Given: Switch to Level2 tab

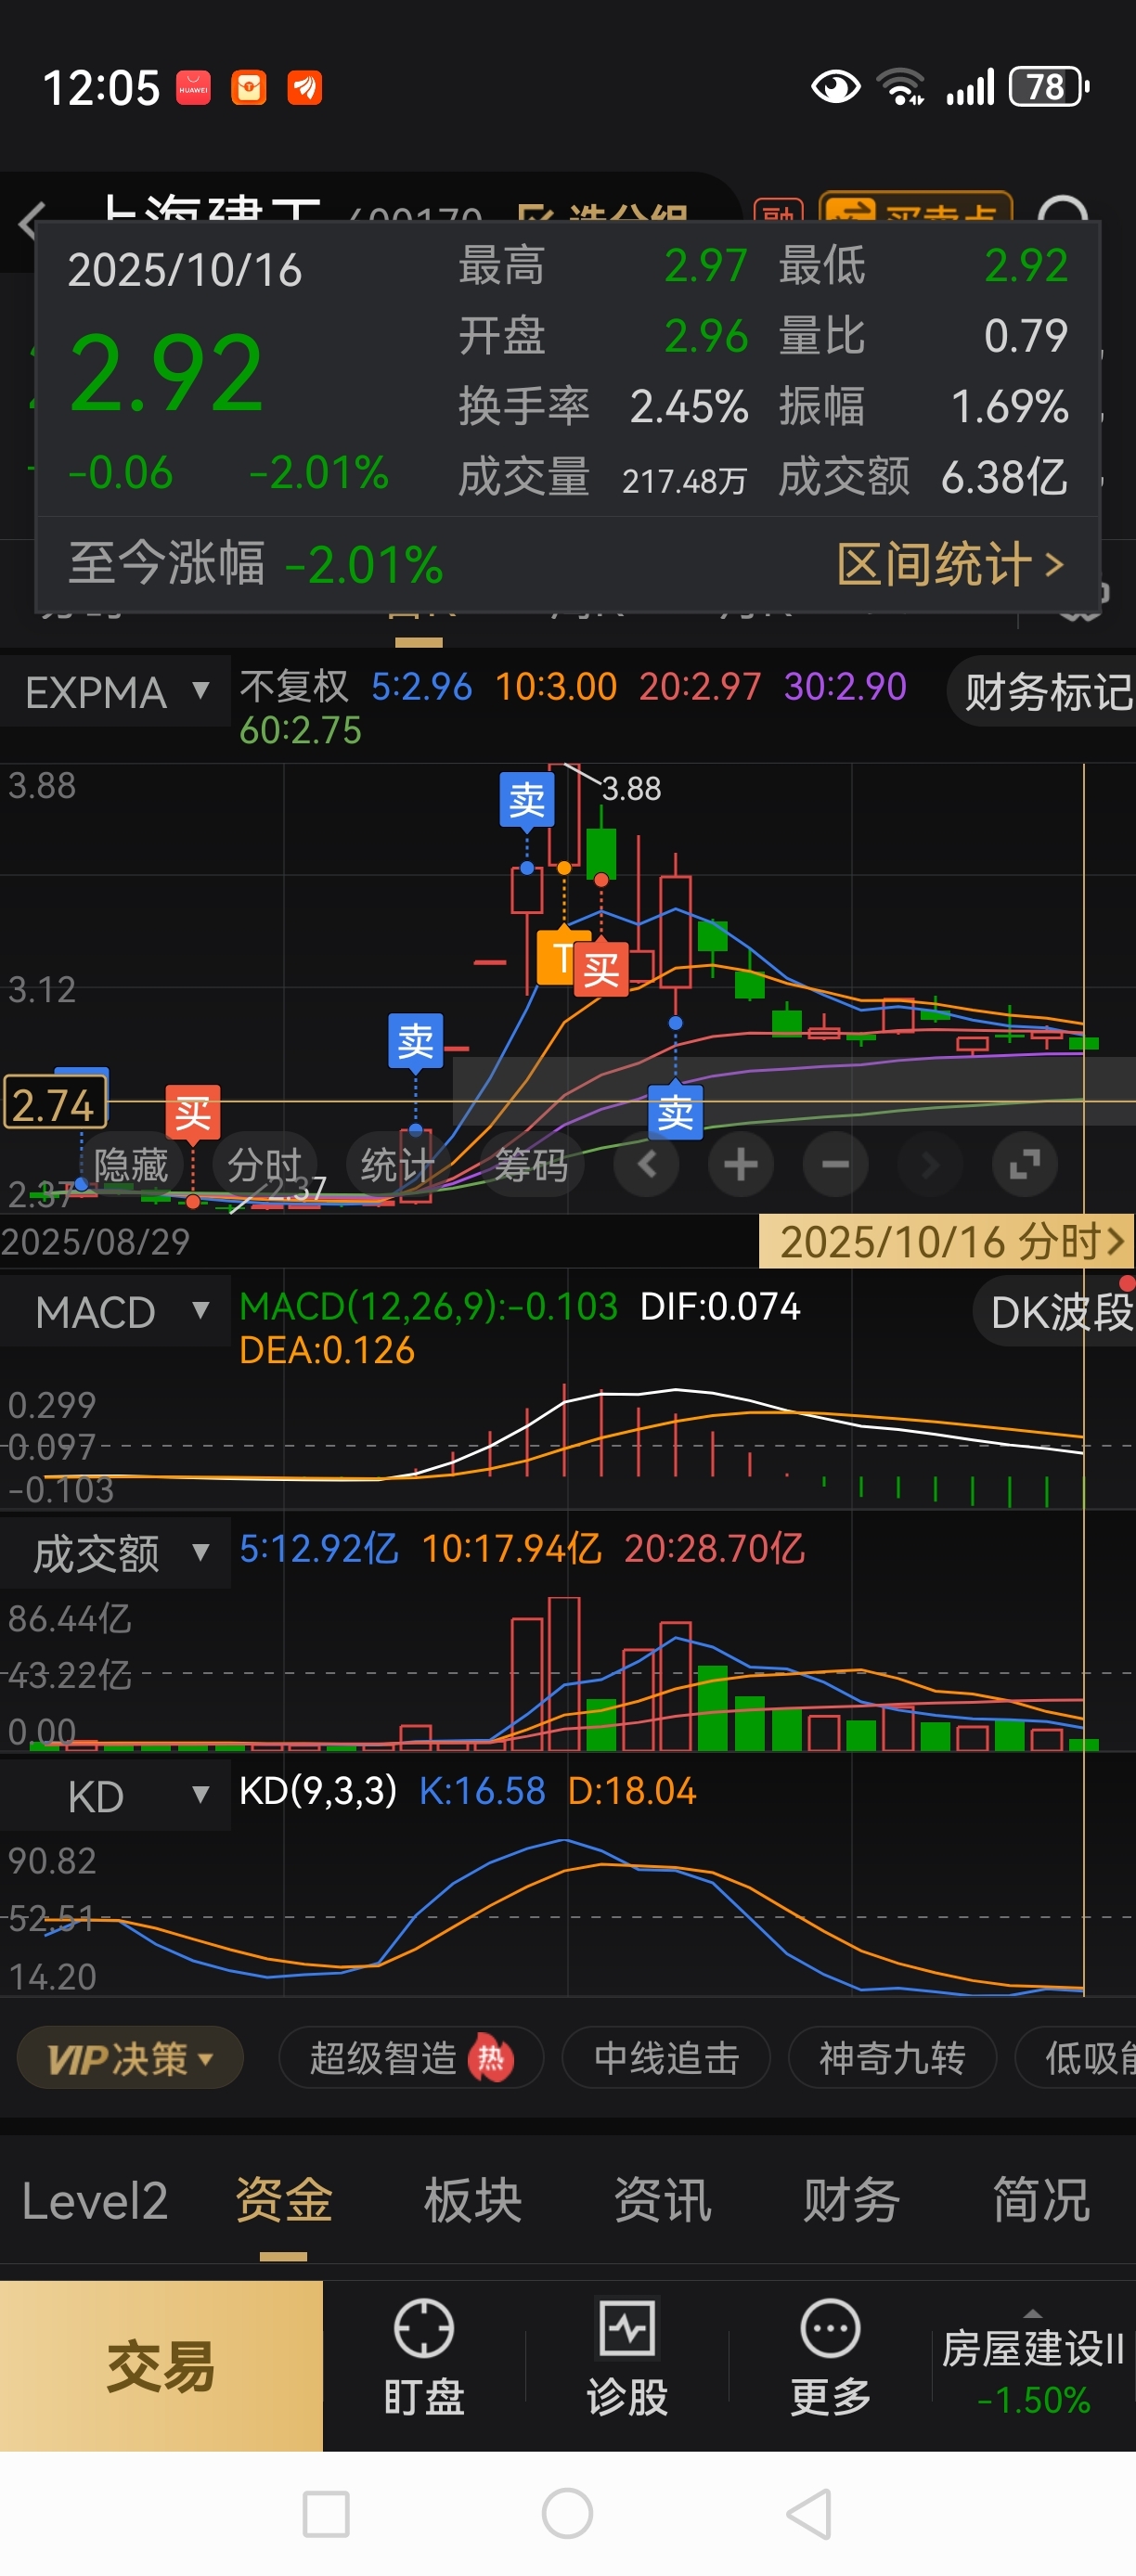Looking at the screenshot, I should point(95,2201).
